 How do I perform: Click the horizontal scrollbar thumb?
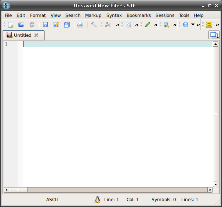tap(18, 190)
